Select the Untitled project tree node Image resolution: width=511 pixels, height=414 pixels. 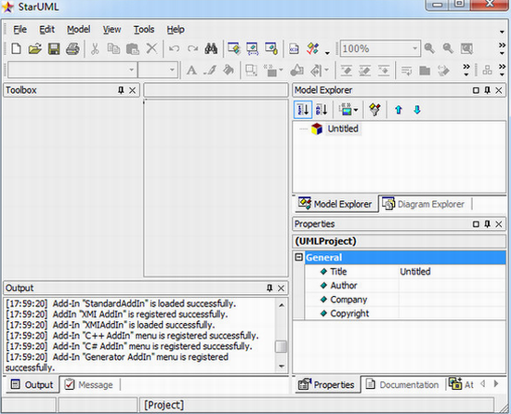(x=343, y=128)
